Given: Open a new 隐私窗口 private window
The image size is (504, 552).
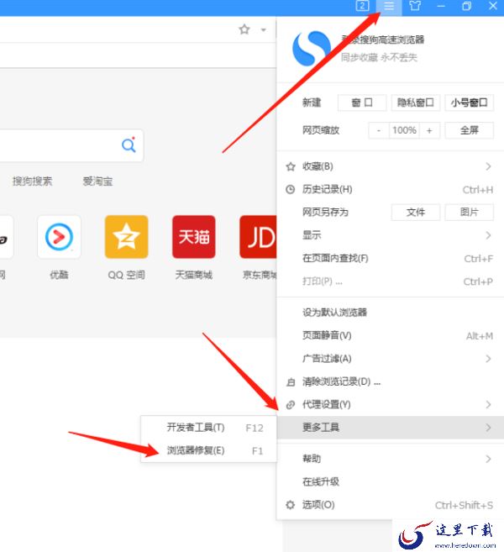Looking at the screenshot, I should pos(416,103).
